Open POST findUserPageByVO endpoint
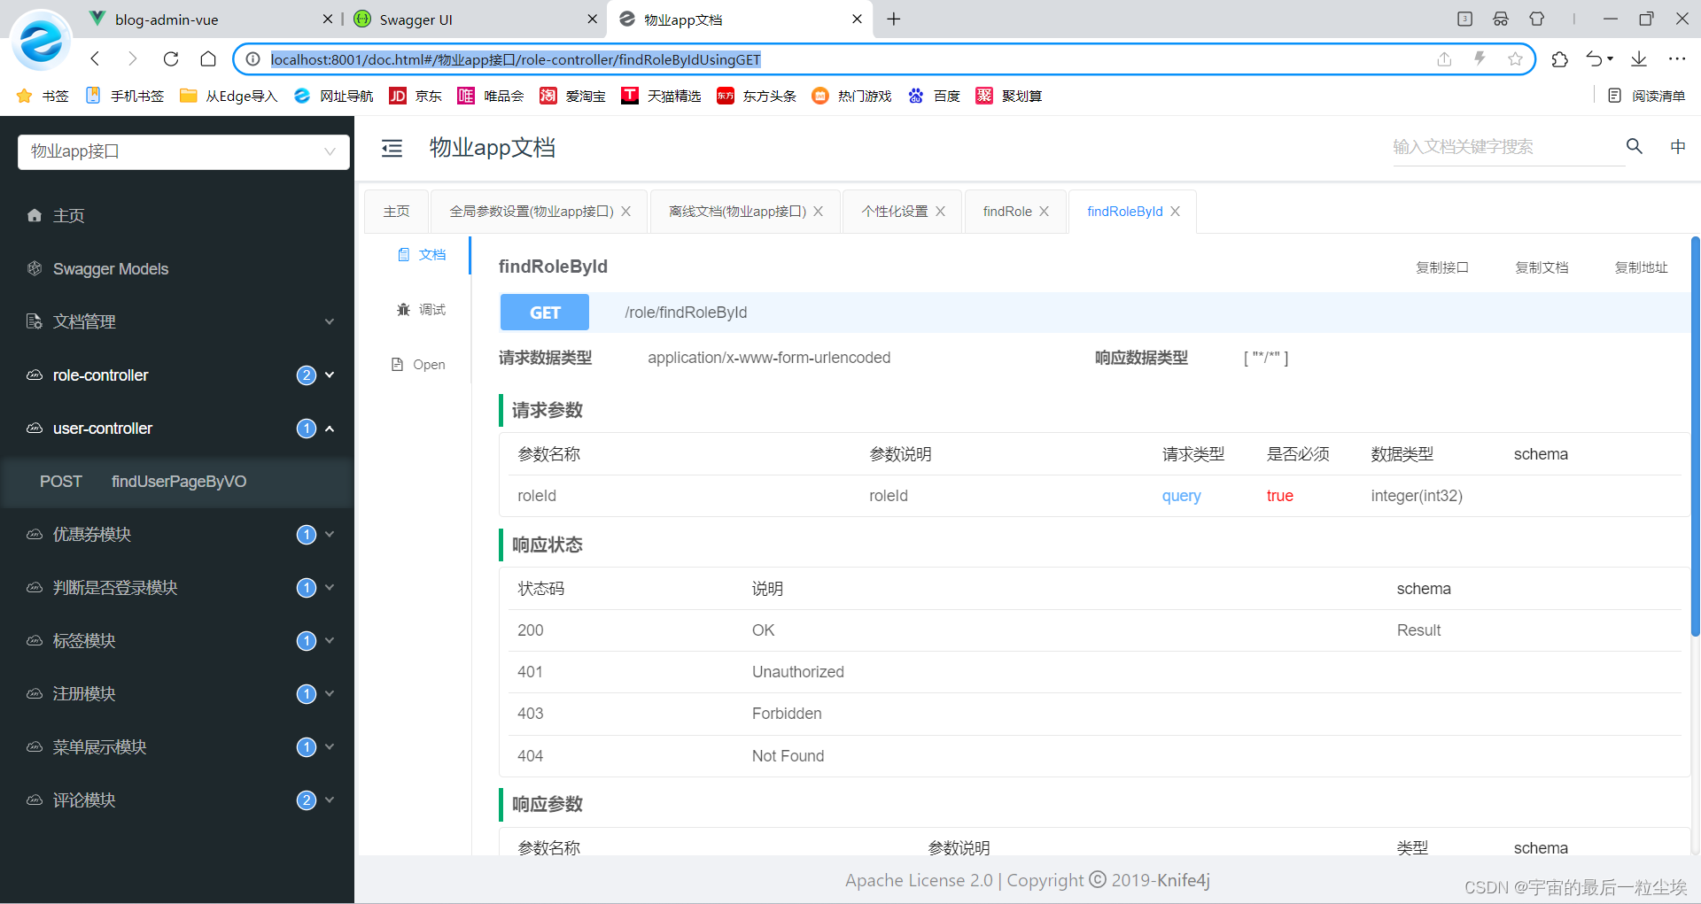 [x=177, y=481]
